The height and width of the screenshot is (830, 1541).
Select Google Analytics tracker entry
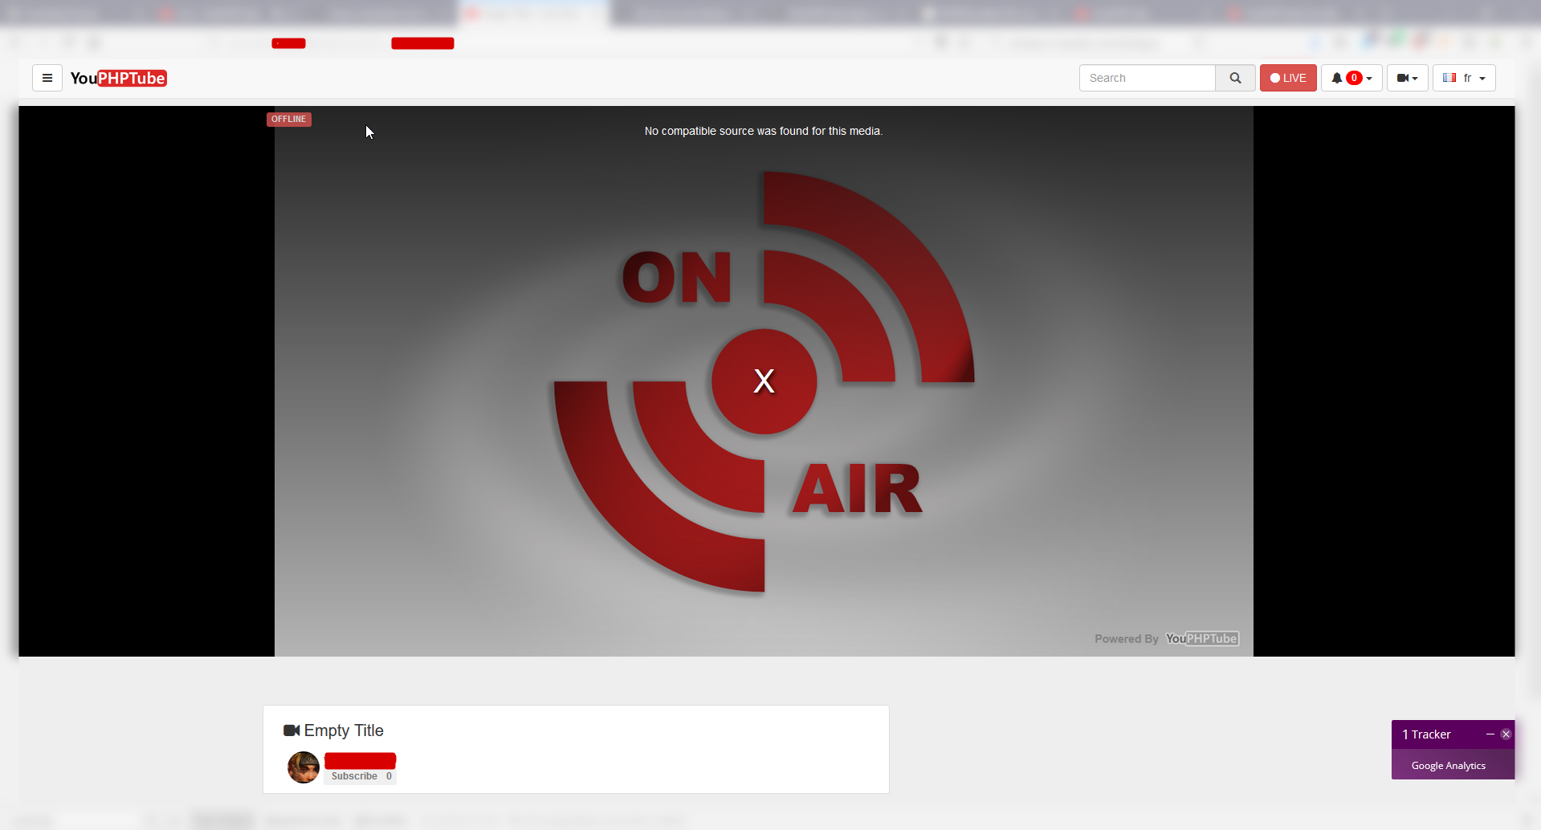click(1449, 766)
